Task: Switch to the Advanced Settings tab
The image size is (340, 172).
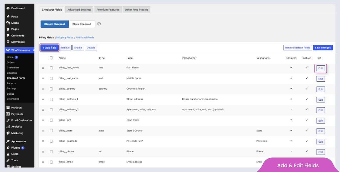Action: pyautogui.click(x=79, y=10)
